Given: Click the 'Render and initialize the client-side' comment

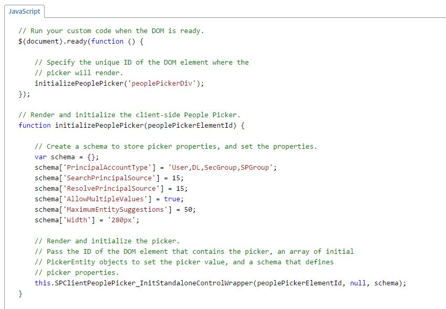Looking at the screenshot, I should (x=129, y=115).
